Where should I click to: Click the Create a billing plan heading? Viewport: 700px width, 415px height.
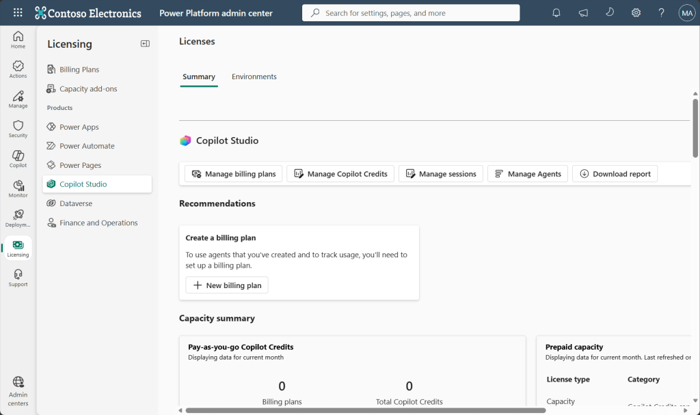221,238
